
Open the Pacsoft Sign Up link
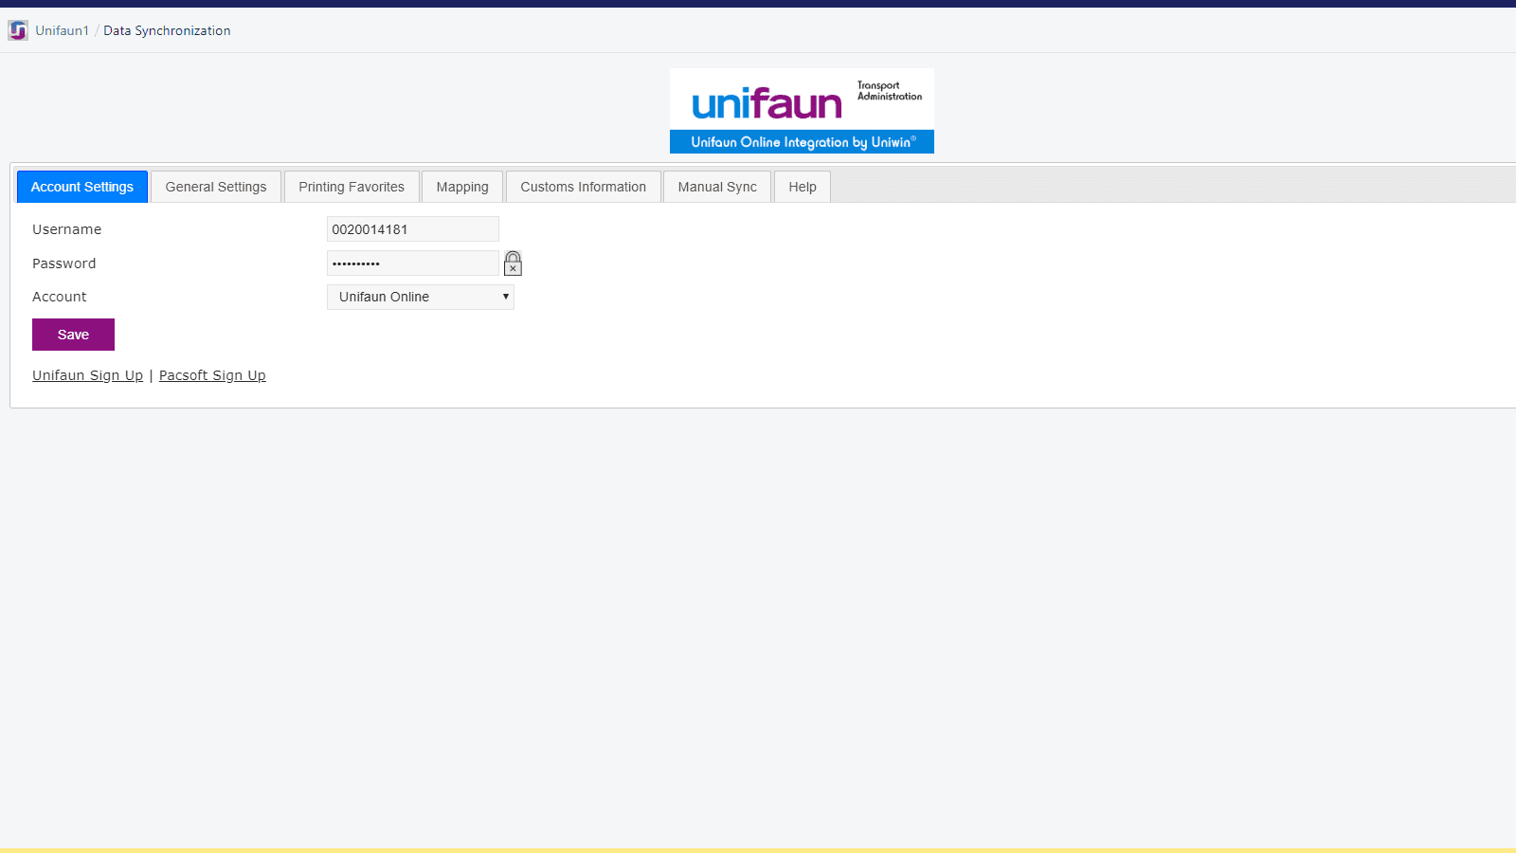click(212, 374)
